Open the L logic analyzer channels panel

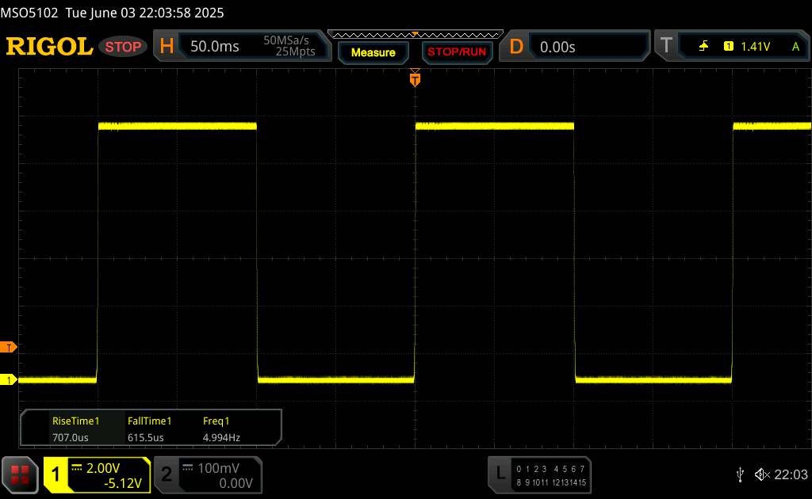click(x=539, y=474)
